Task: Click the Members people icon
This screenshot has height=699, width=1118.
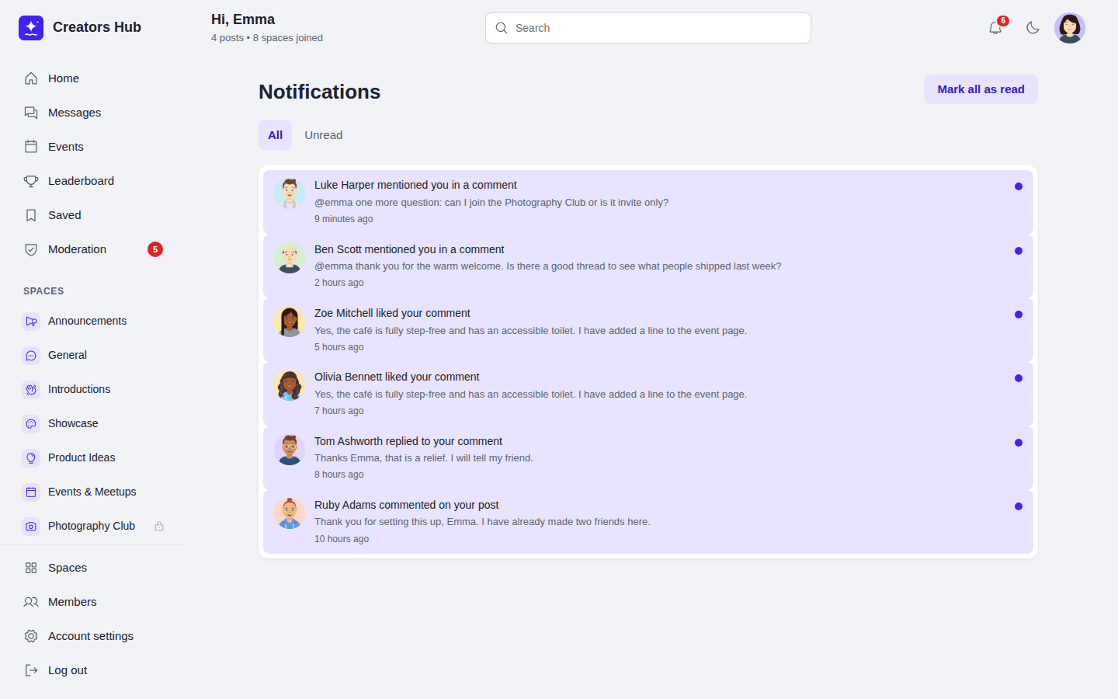Action: (31, 602)
